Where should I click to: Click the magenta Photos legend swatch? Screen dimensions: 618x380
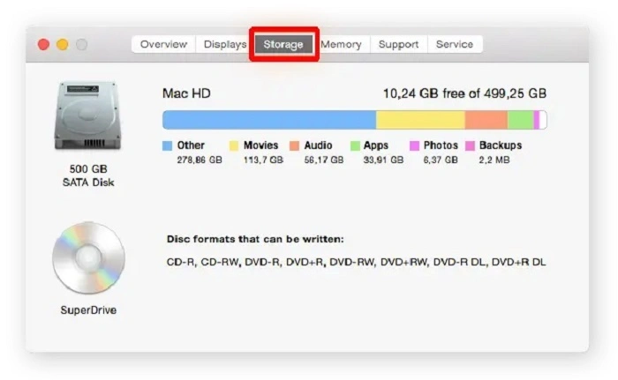click(414, 145)
